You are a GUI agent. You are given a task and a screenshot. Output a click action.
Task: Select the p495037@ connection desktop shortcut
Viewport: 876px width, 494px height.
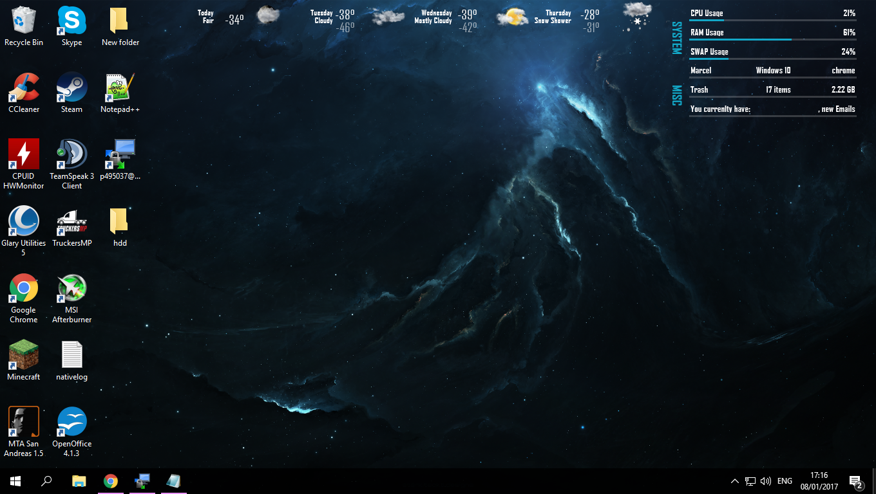[x=120, y=160]
